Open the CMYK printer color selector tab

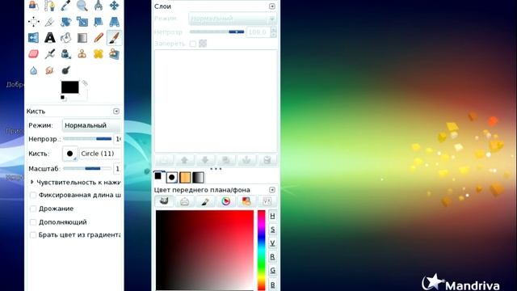[x=184, y=201]
